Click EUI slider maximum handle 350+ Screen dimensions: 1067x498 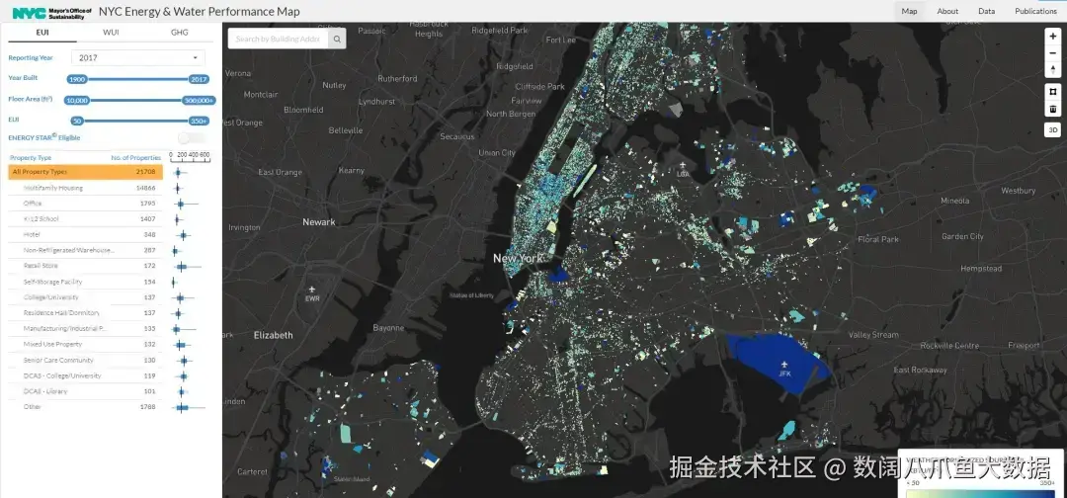(199, 121)
